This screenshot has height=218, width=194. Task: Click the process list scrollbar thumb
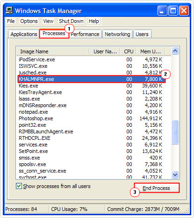coord(175,132)
